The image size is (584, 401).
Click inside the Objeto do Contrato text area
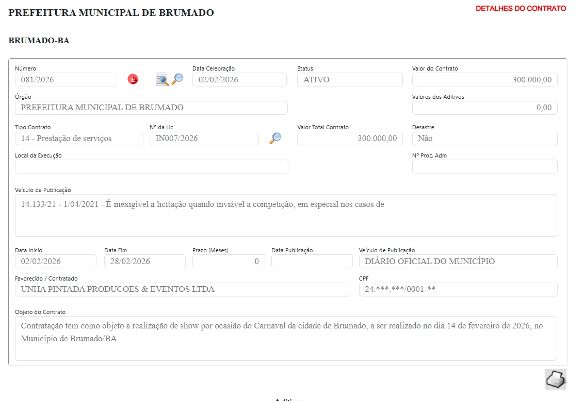click(286, 338)
